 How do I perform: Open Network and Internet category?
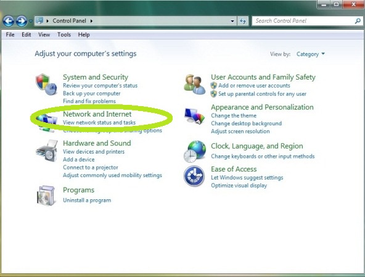click(97, 114)
